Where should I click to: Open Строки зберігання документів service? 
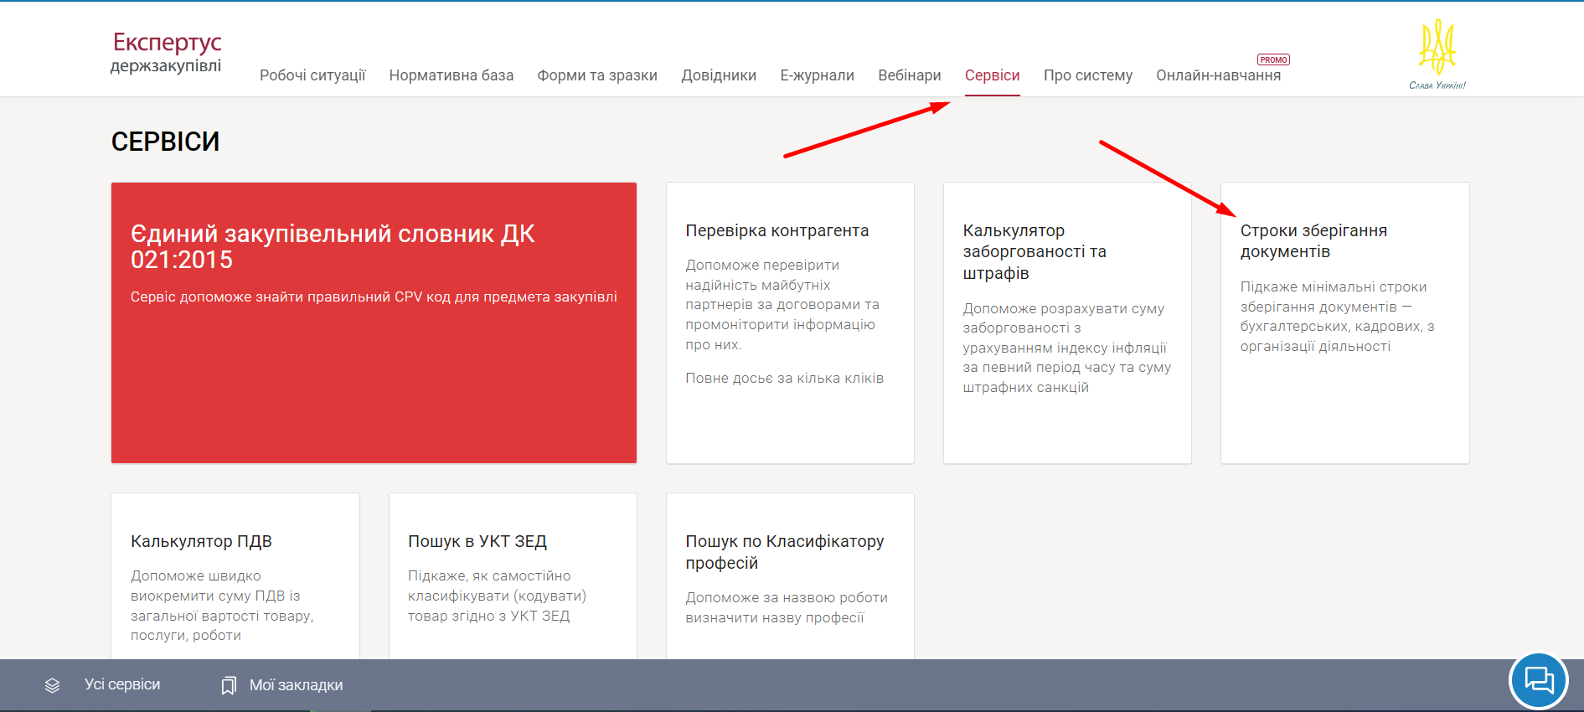1344,322
